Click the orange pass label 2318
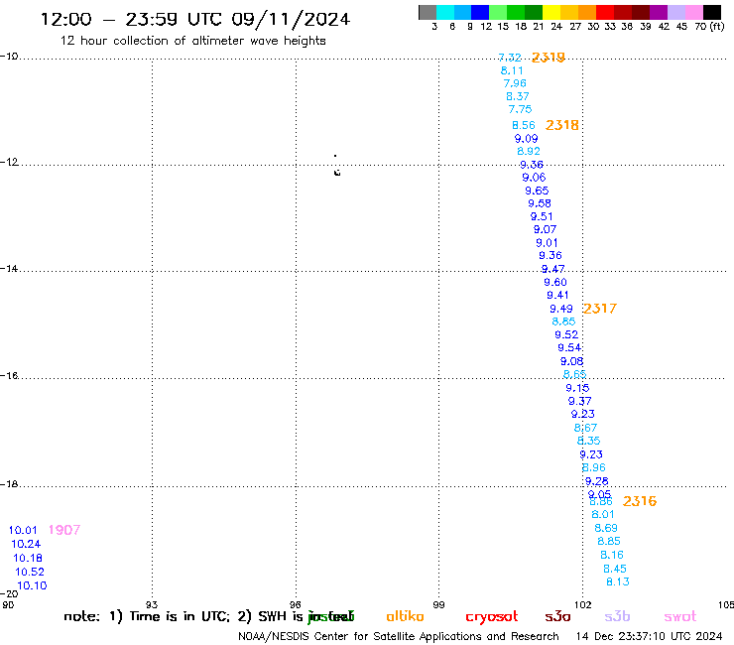 point(562,125)
